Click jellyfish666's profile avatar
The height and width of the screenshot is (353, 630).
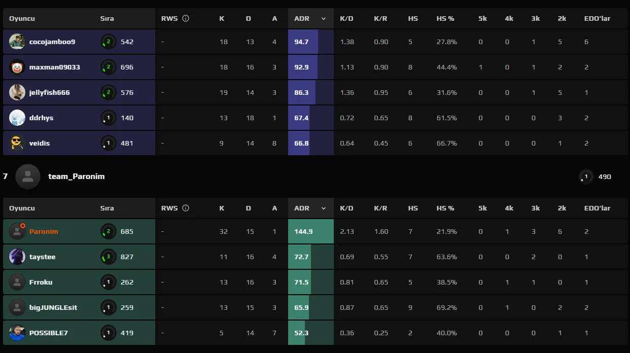pyautogui.click(x=17, y=92)
